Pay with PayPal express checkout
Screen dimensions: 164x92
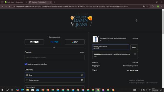54,42
